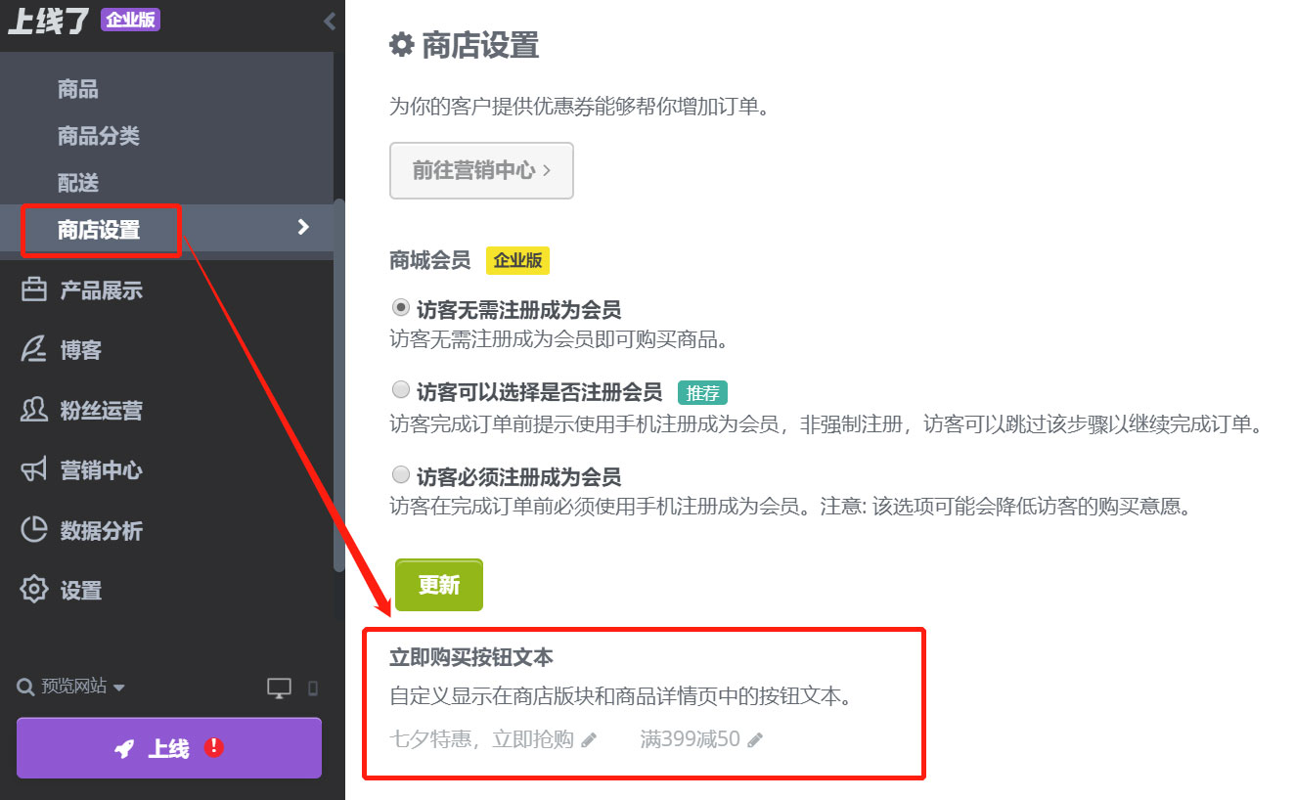Go to the 配送 menu item

(x=76, y=183)
